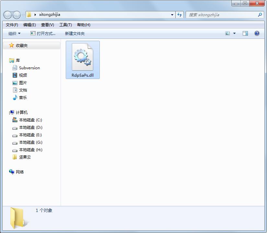Select 音乐 (Music) in sidebar
The width and height of the screenshot is (267, 233).
(24, 97)
